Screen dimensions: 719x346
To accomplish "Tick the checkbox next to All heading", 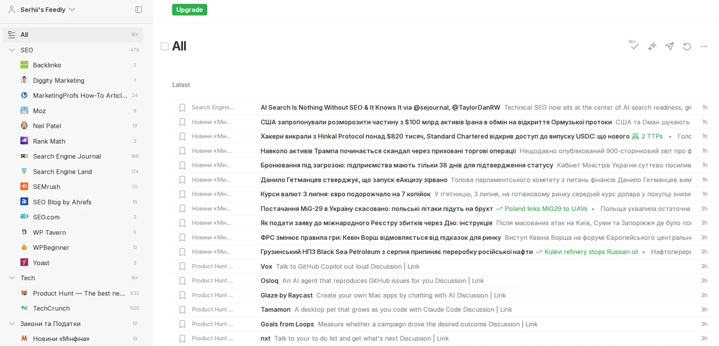I will click(164, 46).
